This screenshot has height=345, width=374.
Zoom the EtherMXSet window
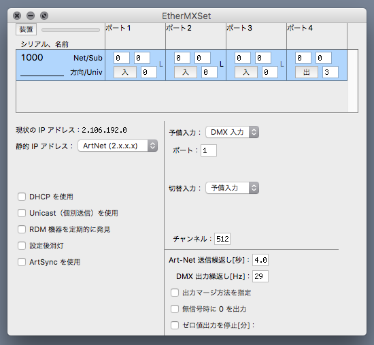(x=44, y=16)
